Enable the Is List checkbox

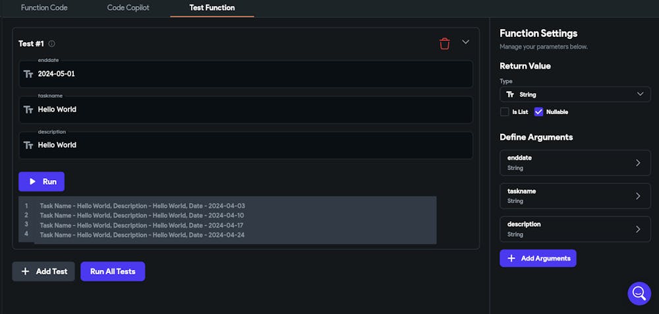pos(504,112)
